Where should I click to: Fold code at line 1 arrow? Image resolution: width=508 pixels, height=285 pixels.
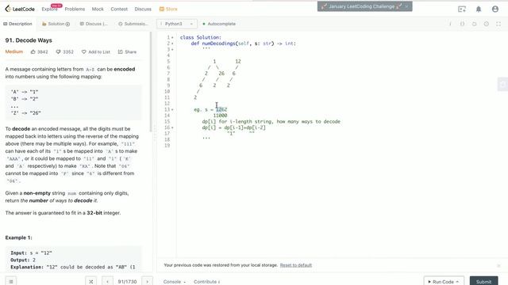[x=172, y=37]
